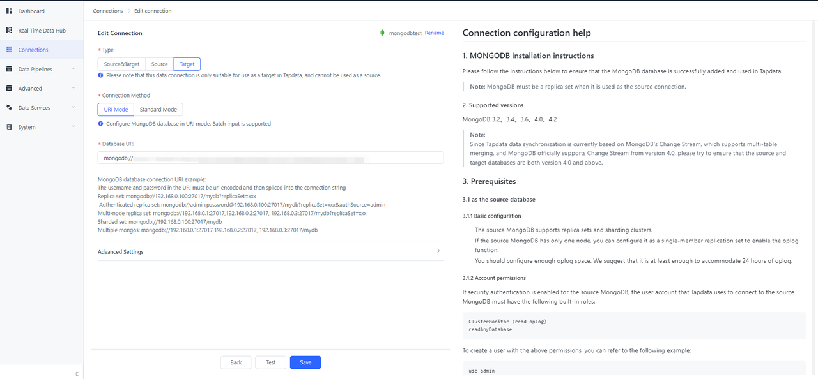Click the Rename link

[434, 33]
